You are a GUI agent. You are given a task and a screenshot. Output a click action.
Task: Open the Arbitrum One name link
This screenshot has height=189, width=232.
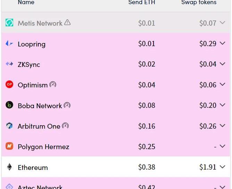coord(39,126)
